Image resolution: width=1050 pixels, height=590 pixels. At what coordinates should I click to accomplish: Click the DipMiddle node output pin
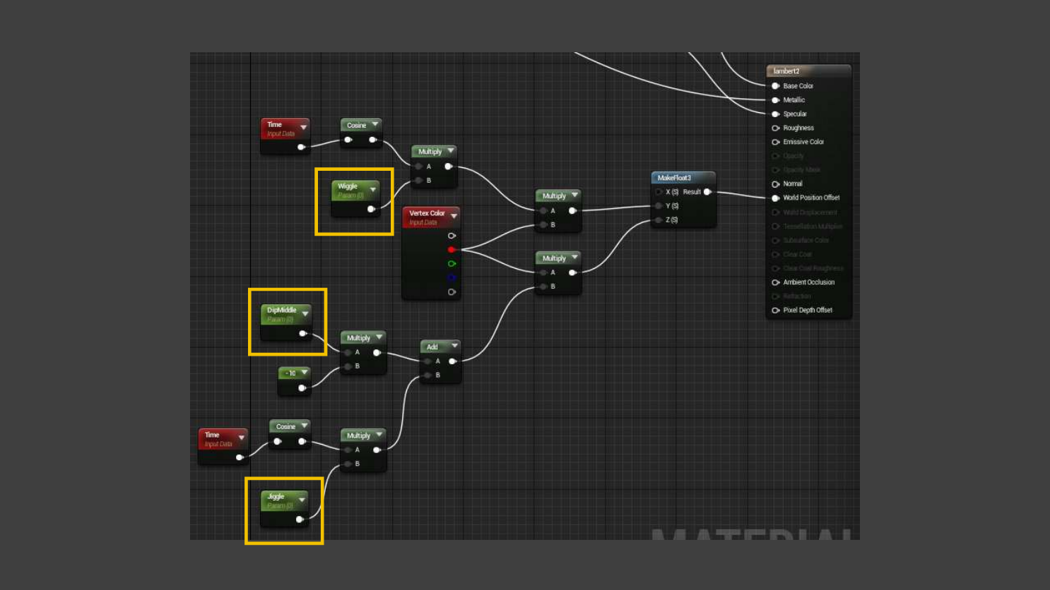click(x=302, y=333)
